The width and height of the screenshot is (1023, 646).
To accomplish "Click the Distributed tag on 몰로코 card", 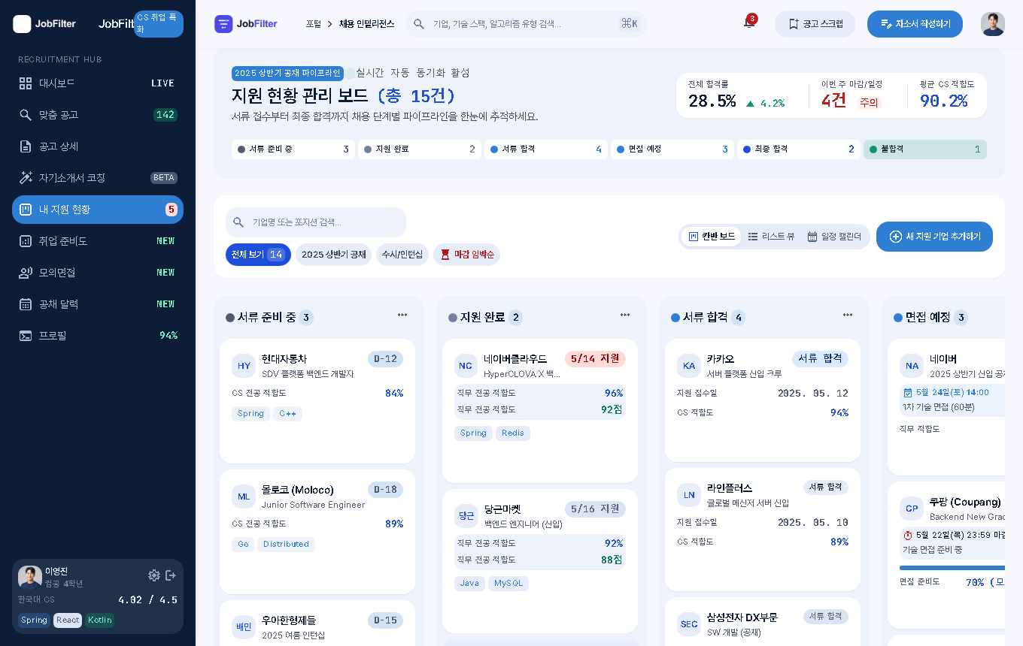I will [x=286, y=545].
